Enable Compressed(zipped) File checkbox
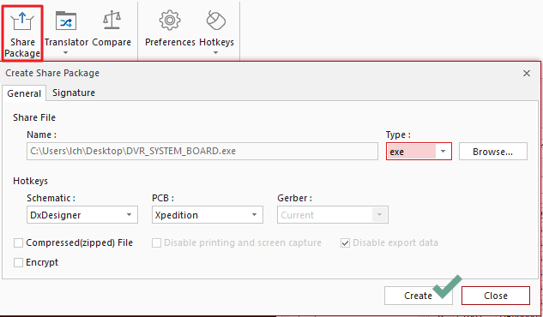Image resolution: width=543 pixels, height=317 pixels. point(18,243)
